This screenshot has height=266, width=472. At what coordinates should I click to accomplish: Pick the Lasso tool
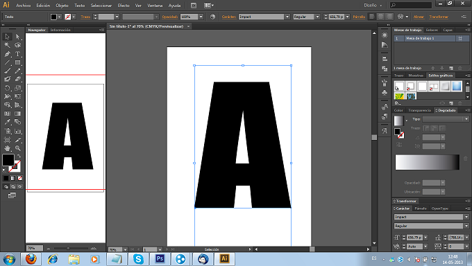(18, 45)
